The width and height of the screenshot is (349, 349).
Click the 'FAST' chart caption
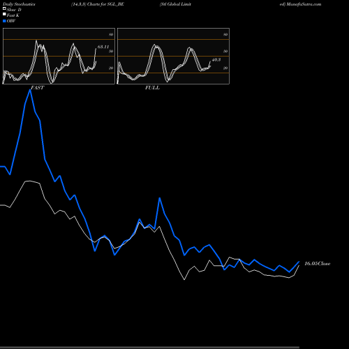coord(38,88)
